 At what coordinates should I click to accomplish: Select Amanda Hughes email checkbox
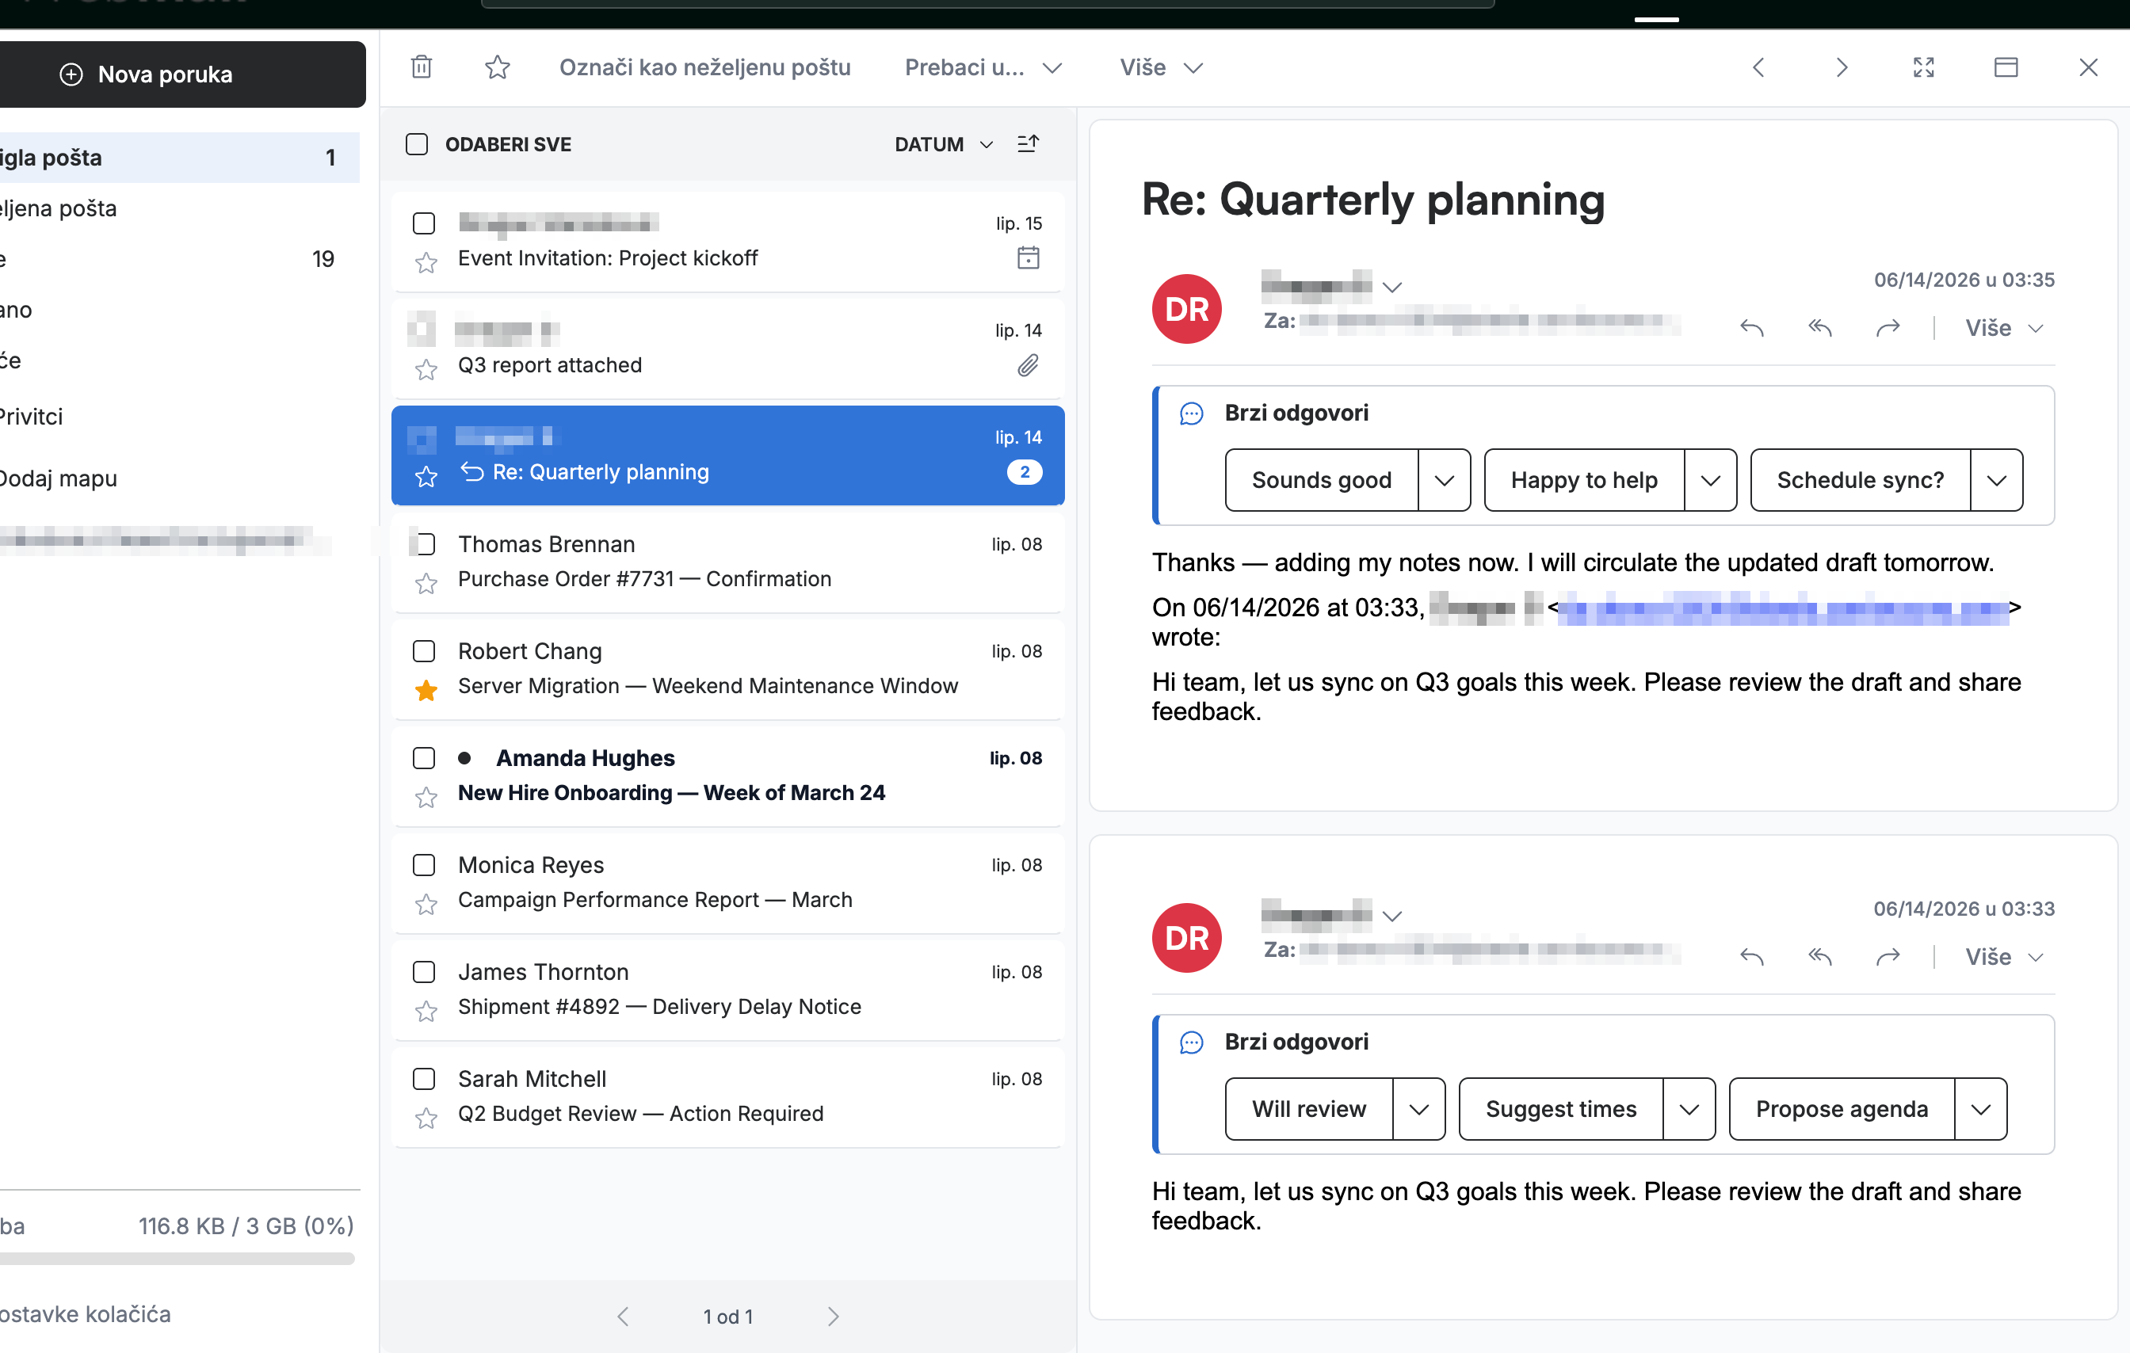click(425, 758)
